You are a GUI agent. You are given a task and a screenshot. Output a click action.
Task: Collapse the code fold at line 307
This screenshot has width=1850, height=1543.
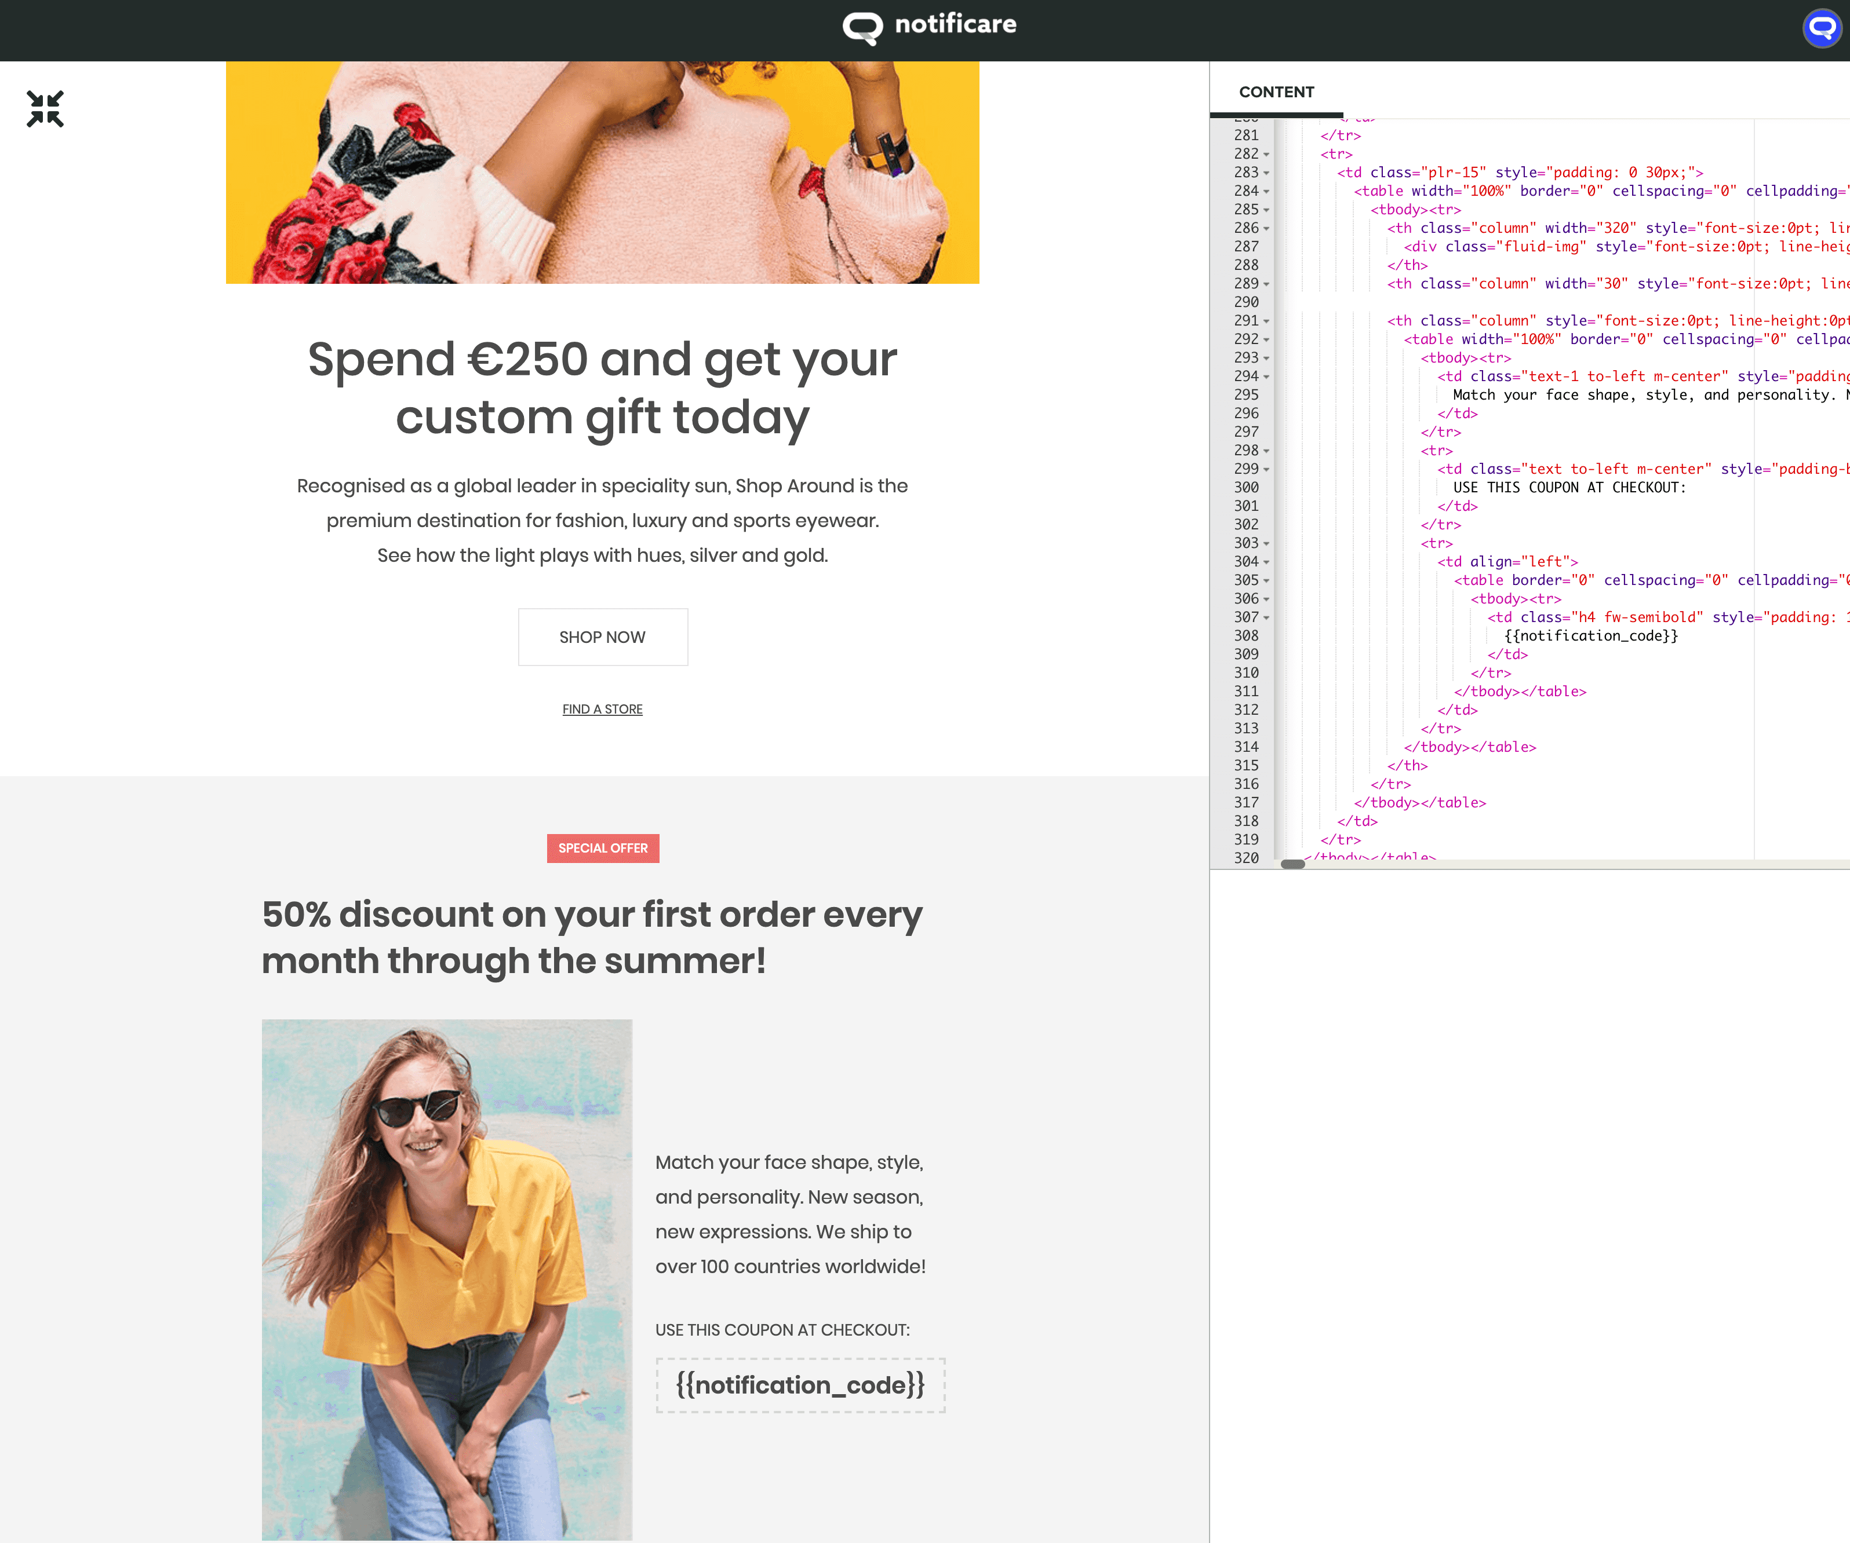pos(1266,618)
